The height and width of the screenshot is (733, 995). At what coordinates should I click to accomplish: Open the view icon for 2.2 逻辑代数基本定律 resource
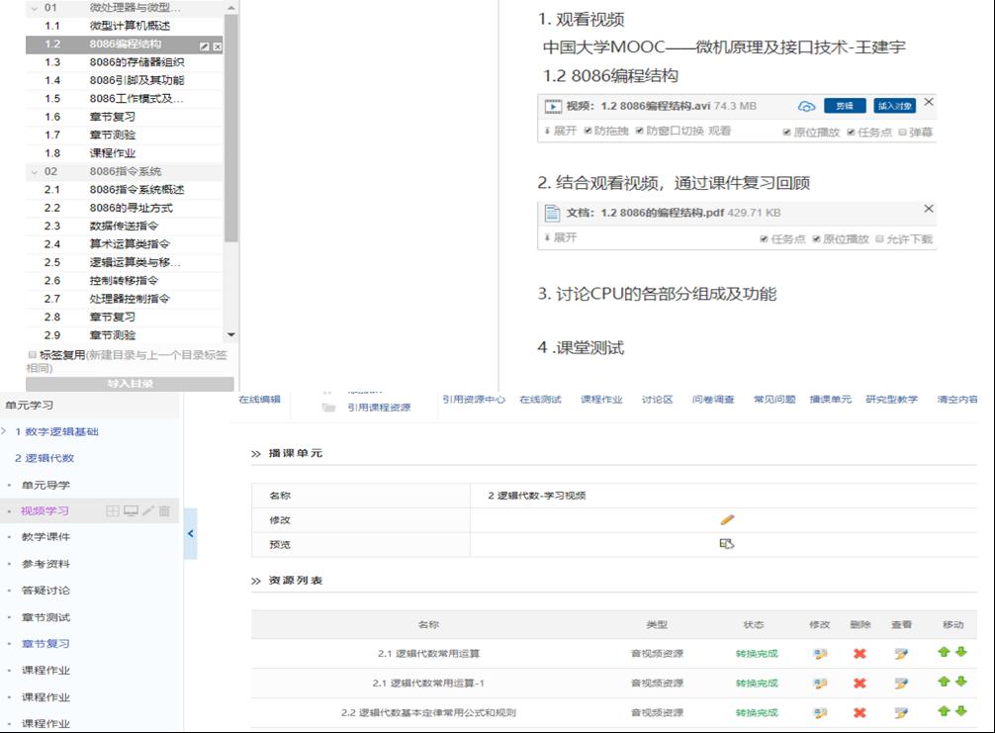(900, 713)
